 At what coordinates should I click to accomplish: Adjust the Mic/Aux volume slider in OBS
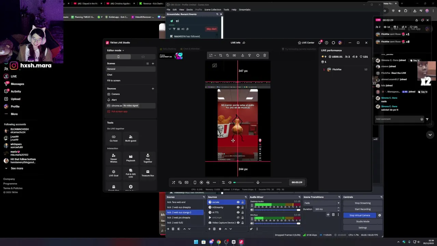[x=278, y=223]
